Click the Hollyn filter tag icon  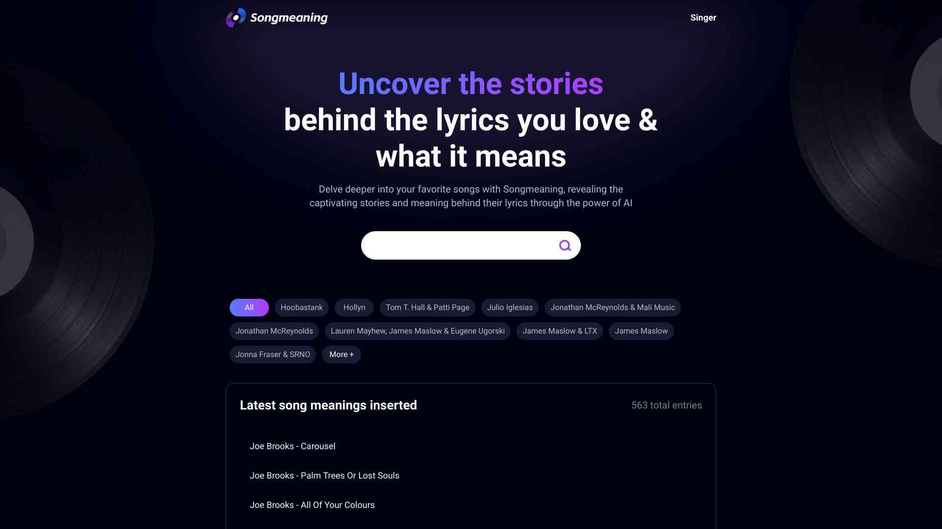[x=354, y=308]
